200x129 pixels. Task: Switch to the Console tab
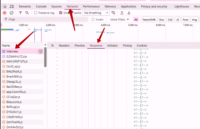pos(41,6)
